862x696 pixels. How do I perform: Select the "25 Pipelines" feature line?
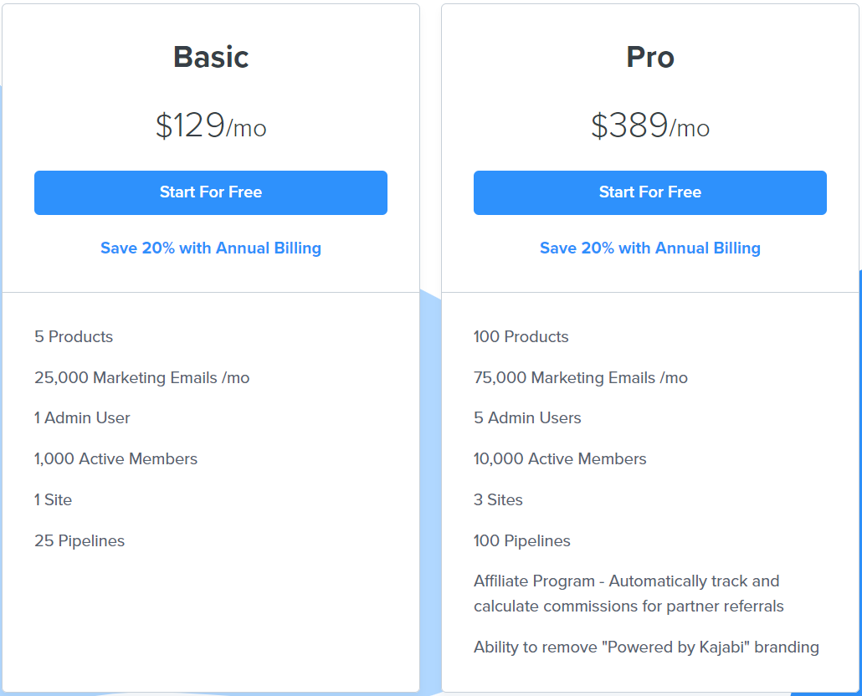pyautogui.click(x=80, y=541)
